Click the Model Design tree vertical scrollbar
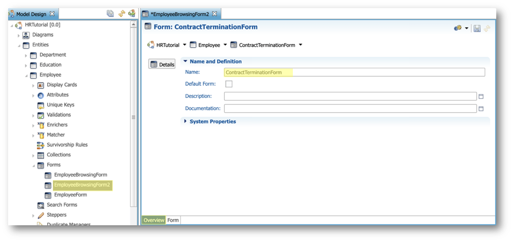The width and height of the screenshot is (512, 241). (133, 117)
